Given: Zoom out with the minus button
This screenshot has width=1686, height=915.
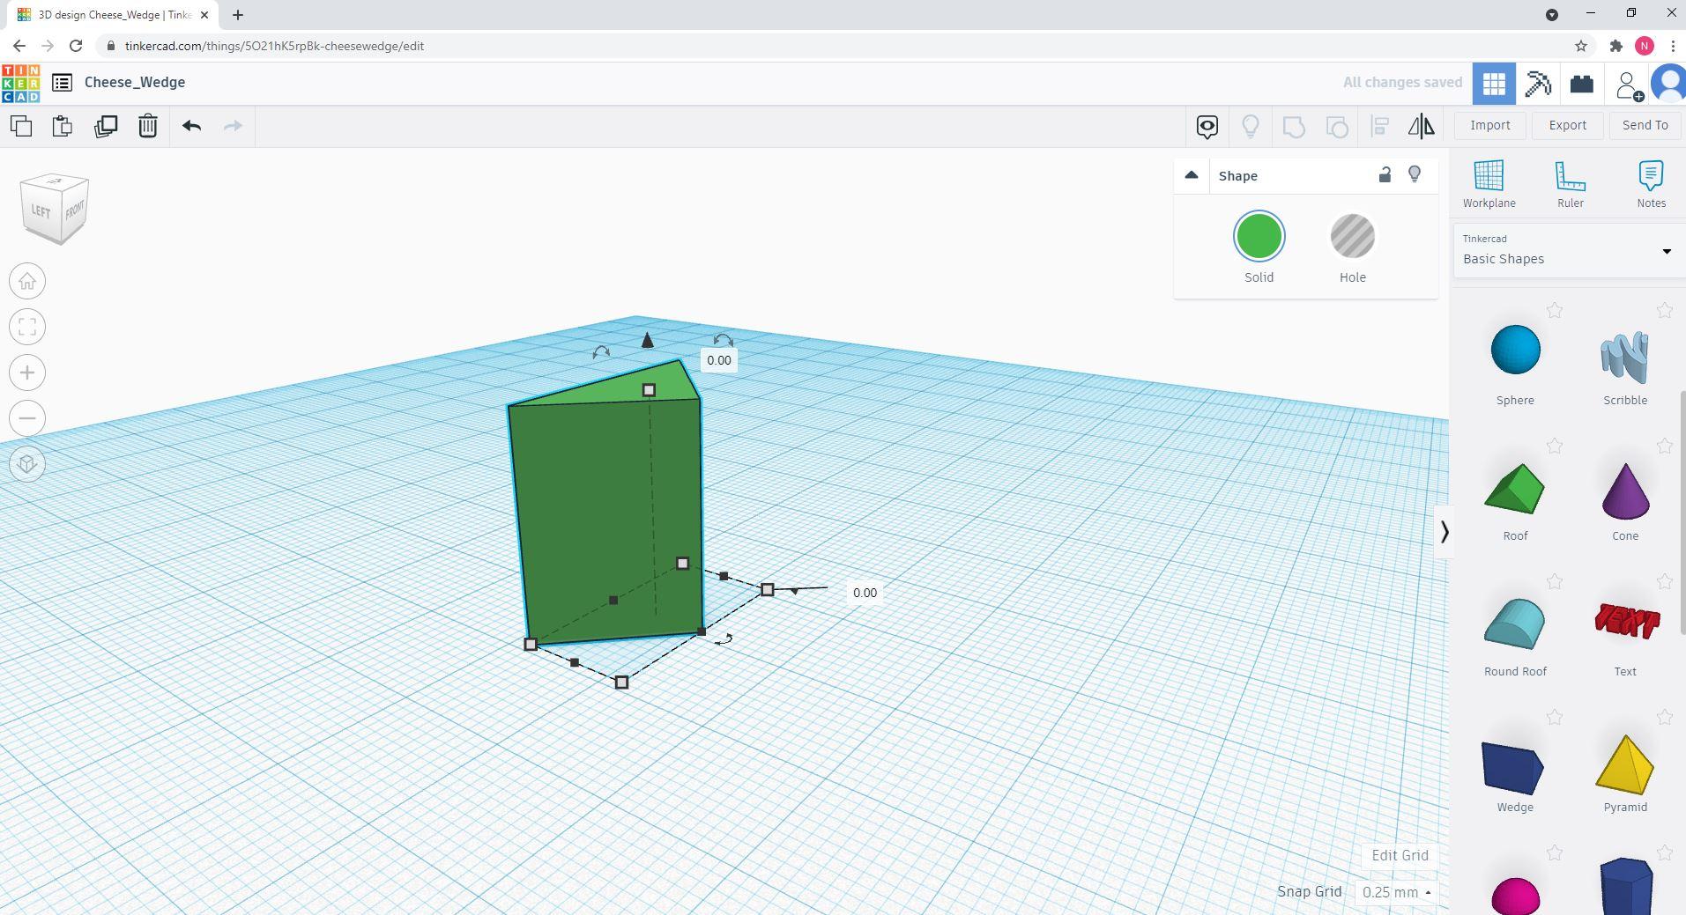Looking at the screenshot, I should 27,418.
